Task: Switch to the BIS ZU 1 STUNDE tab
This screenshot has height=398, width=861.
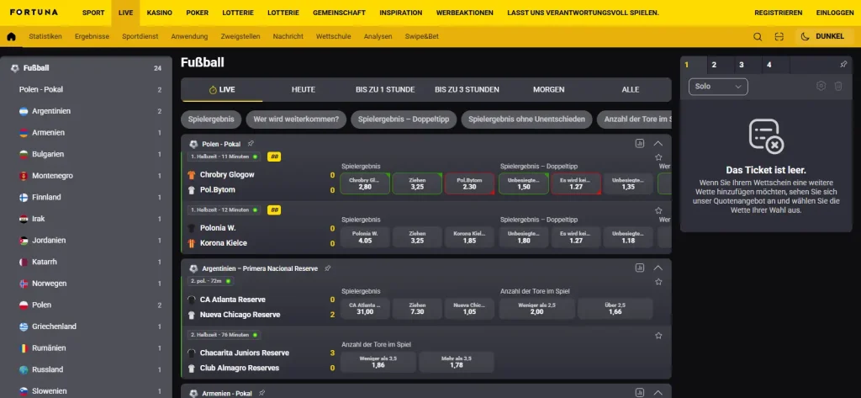Action: pos(385,89)
